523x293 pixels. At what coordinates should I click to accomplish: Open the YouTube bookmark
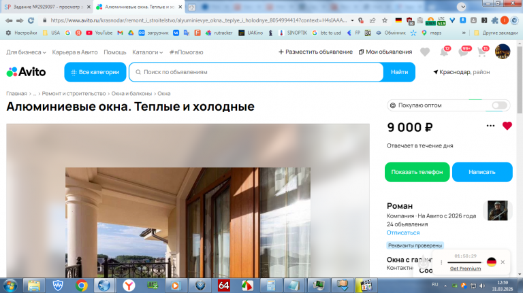[x=99, y=33]
